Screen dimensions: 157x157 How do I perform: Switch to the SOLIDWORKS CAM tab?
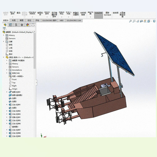click(74, 20)
